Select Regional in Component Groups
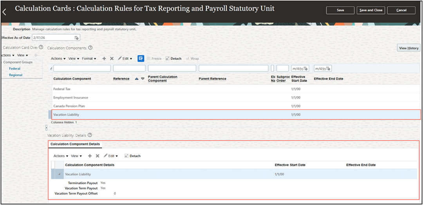This screenshot has width=423, height=205. [16, 75]
